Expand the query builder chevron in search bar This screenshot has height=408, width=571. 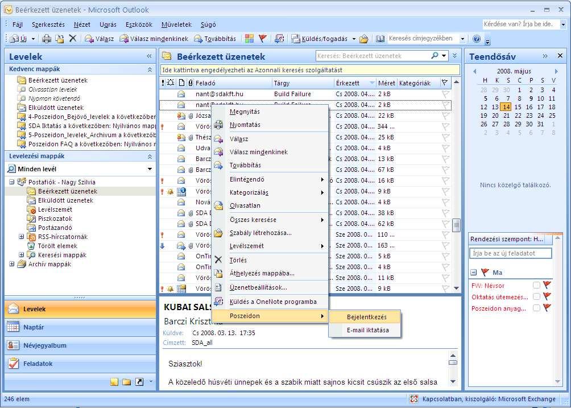[455, 56]
